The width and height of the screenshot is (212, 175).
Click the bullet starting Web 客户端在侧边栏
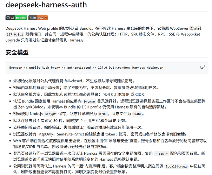(110, 144)
